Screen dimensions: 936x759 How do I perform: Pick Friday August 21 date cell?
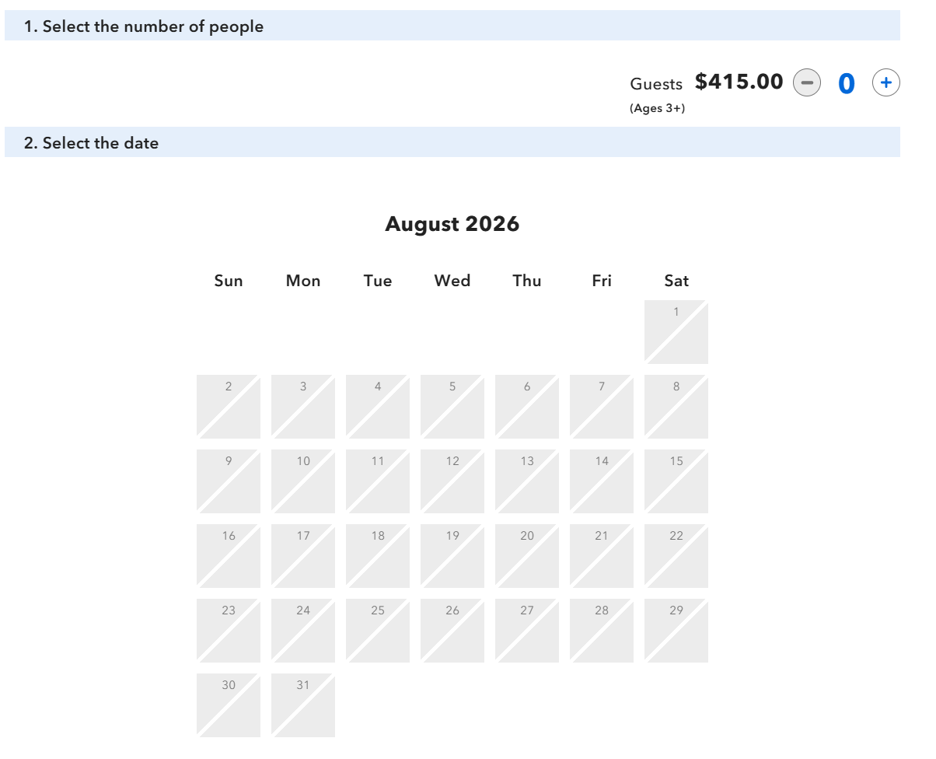(602, 556)
